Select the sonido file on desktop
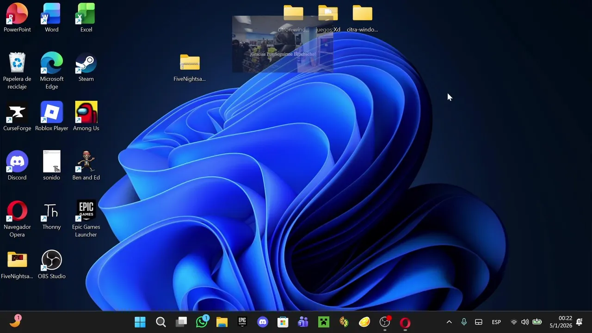592x333 pixels. (51, 166)
